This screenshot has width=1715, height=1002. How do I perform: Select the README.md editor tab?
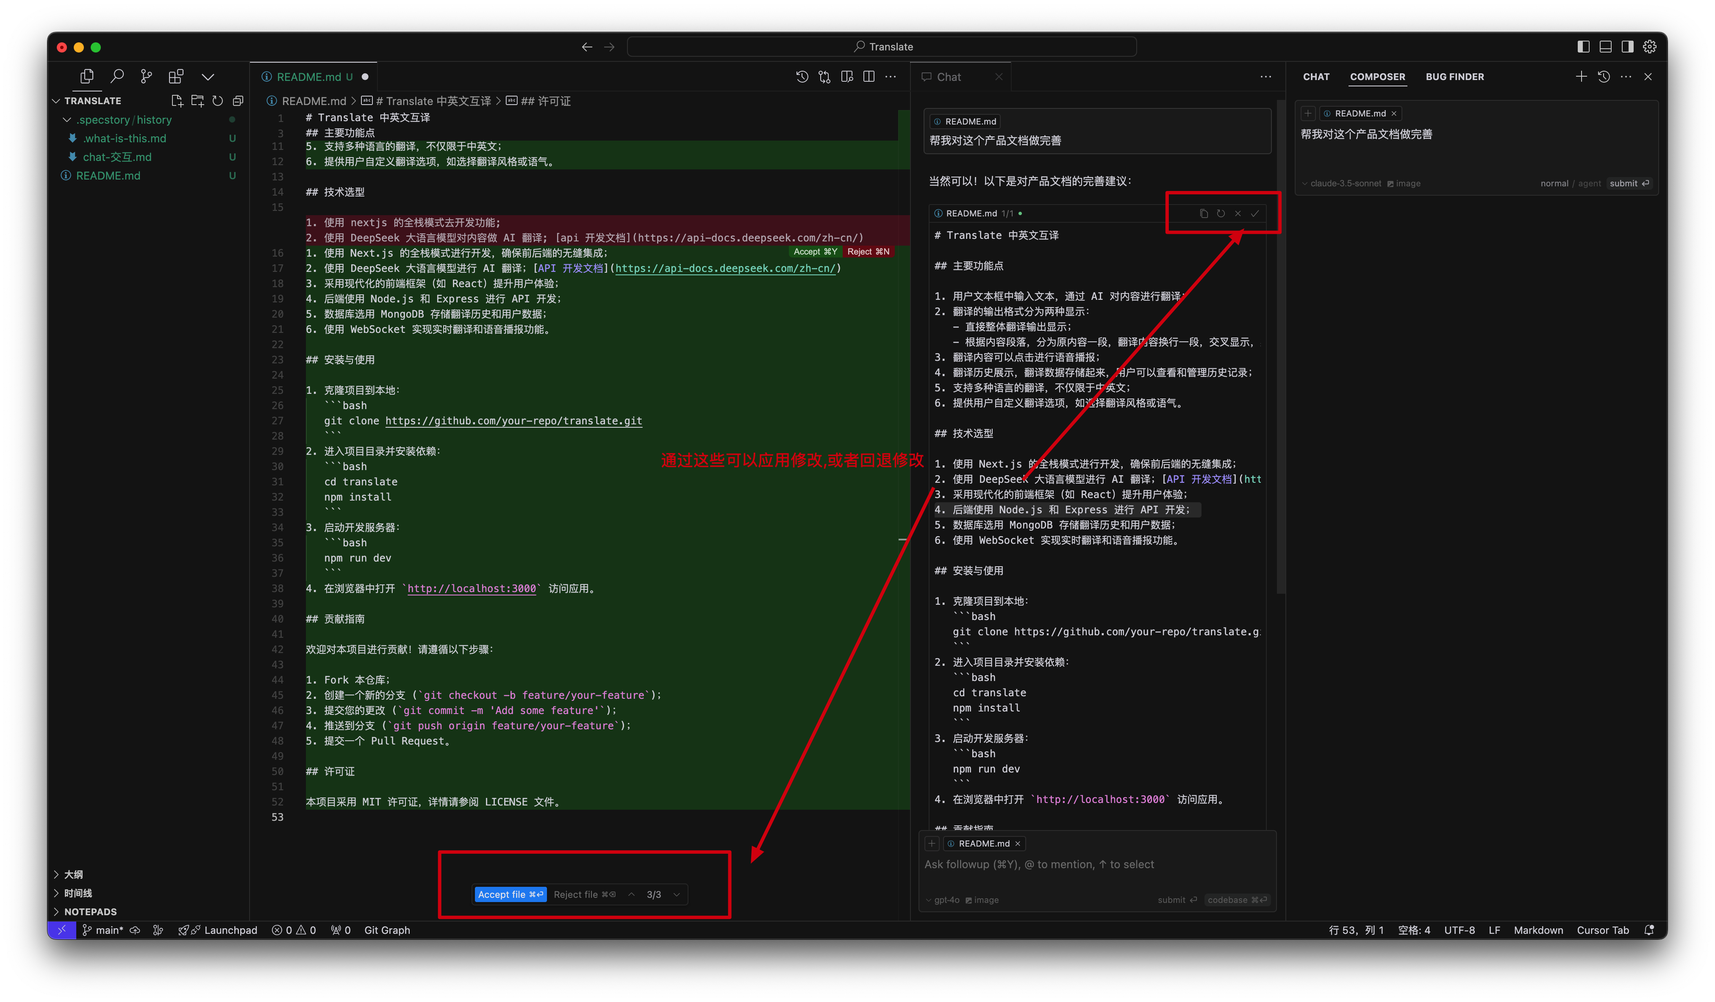tap(308, 77)
